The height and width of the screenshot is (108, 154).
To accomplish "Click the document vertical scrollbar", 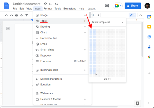I will pyautogui.click(x=142, y=39).
